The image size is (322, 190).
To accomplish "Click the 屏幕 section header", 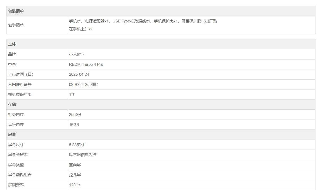I will (12, 135).
